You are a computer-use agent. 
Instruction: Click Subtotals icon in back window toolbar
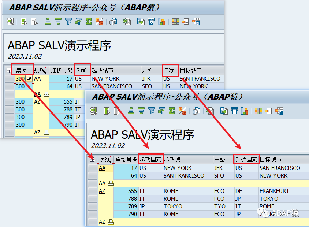pos(99,22)
